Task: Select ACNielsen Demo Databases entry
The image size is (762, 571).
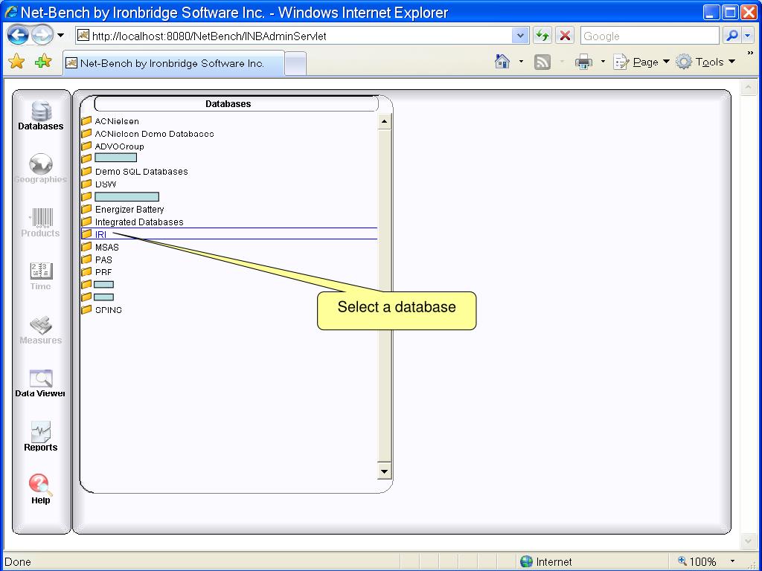Action: (154, 134)
